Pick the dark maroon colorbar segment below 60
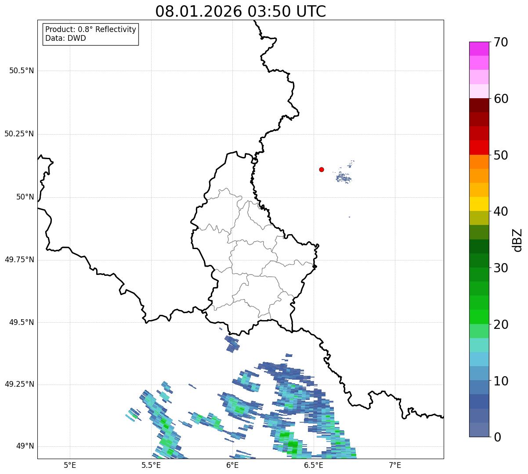The image size is (528, 474). (479, 105)
